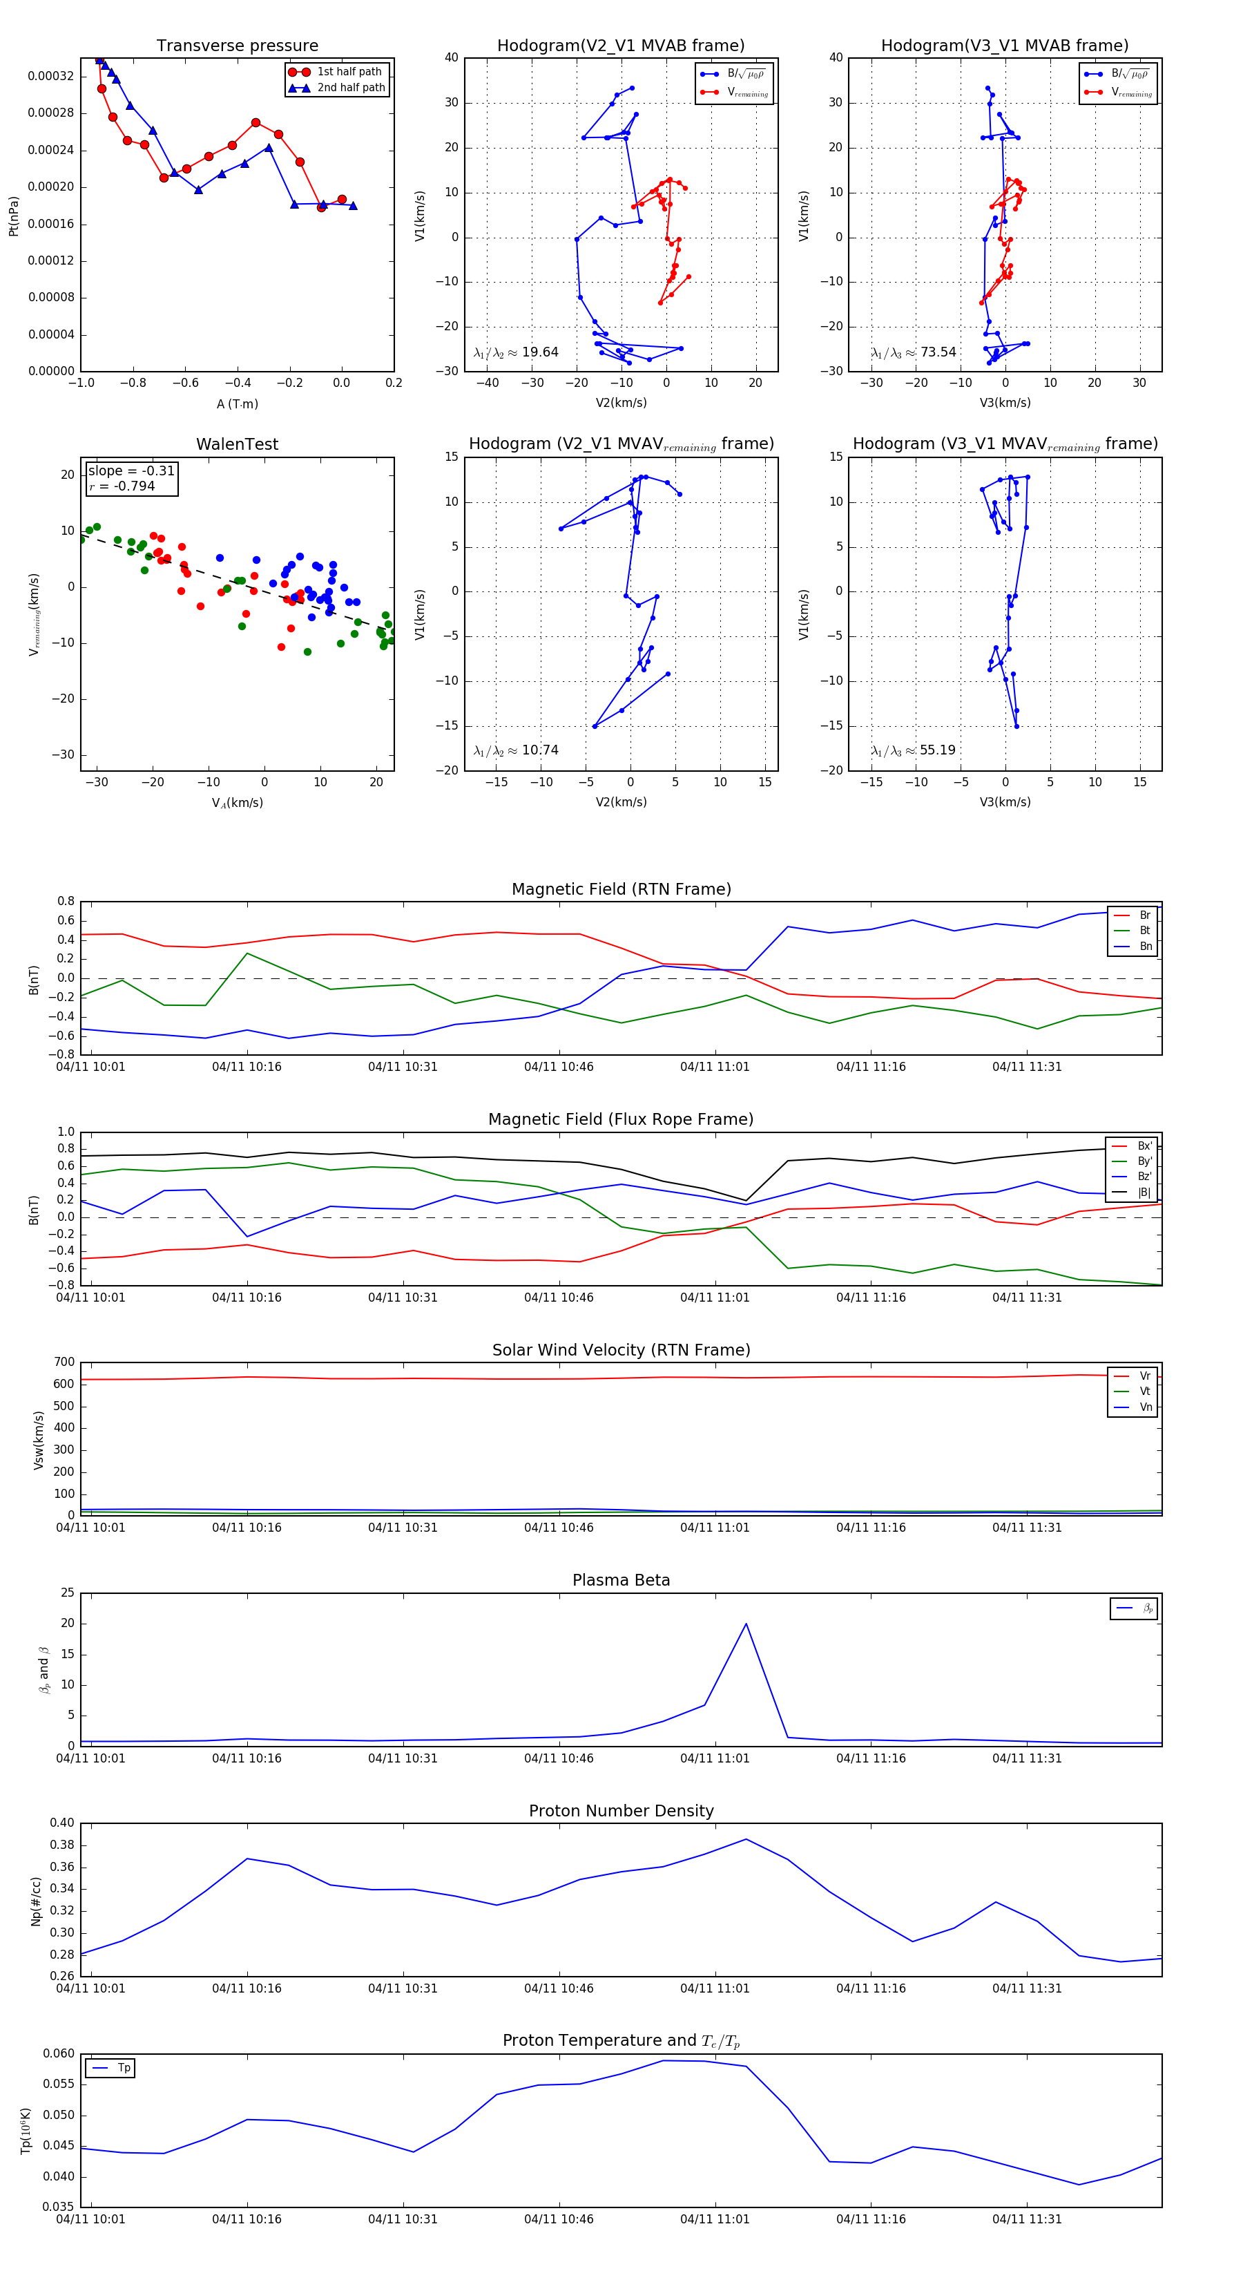Click the peak of the Plasma Beta curve
The image size is (1243, 2280).
[x=746, y=1623]
